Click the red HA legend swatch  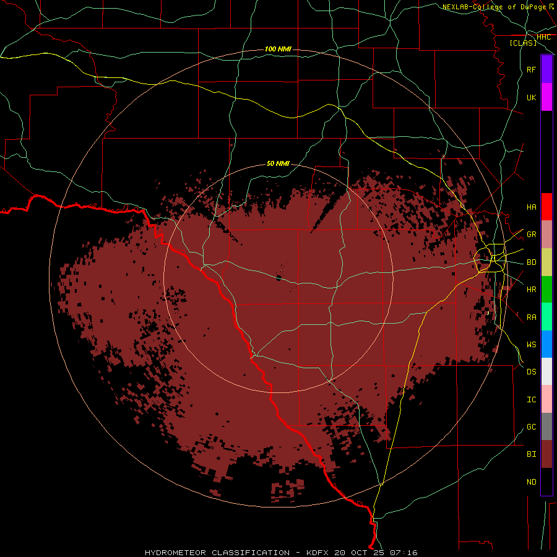coord(546,207)
